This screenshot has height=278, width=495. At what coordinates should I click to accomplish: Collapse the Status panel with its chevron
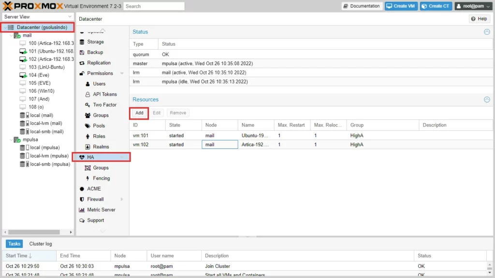pyautogui.click(x=487, y=32)
